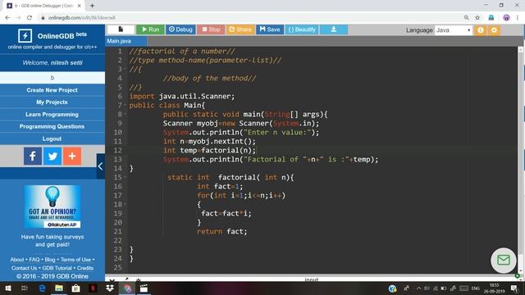The image size is (525, 295).
Task: Click the green mail feedback icon
Action: click(x=503, y=261)
